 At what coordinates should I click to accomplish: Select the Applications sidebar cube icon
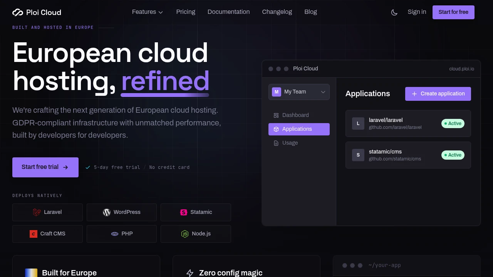(x=276, y=129)
